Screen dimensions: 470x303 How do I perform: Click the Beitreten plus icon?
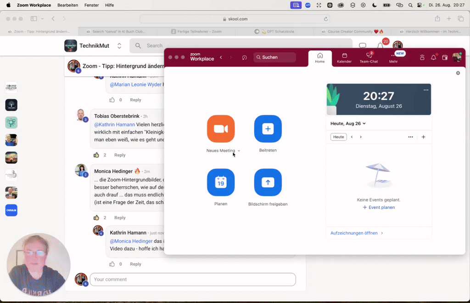[x=268, y=129]
